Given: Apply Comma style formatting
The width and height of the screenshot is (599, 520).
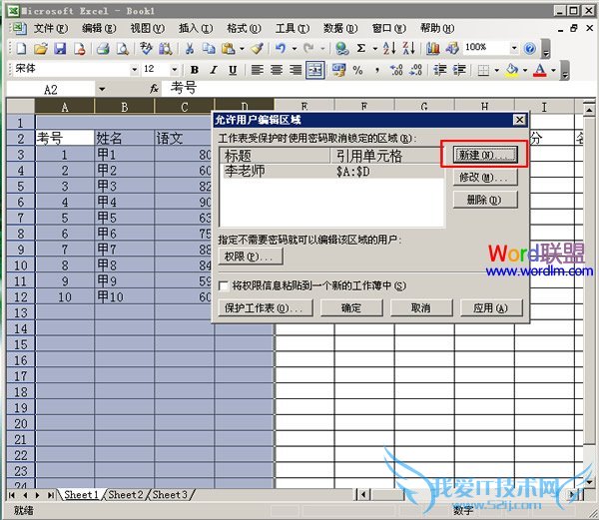Looking at the screenshot, I should pyautogui.click(x=377, y=70).
